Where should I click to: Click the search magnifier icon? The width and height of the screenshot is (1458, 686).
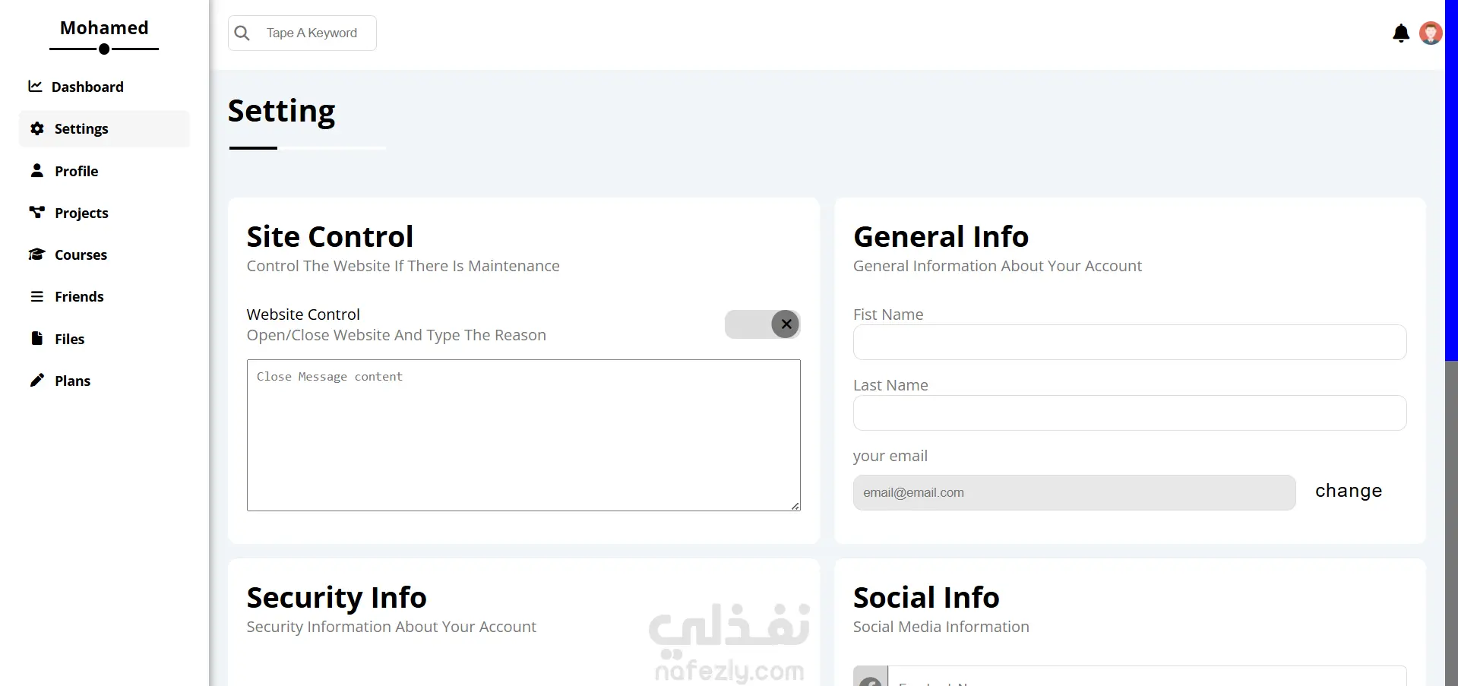(242, 33)
